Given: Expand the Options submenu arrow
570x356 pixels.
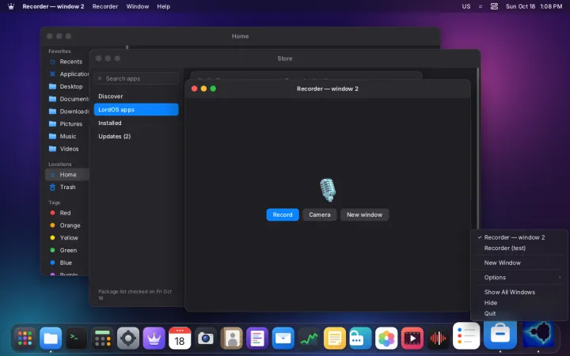Looking at the screenshot, I should click(x=560, y=278).
